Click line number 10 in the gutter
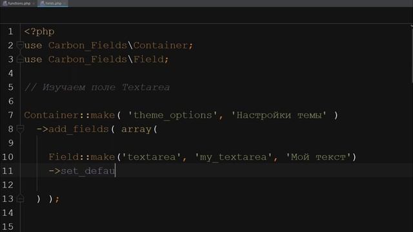Screen dimensions: 413x232 point(8,157)
